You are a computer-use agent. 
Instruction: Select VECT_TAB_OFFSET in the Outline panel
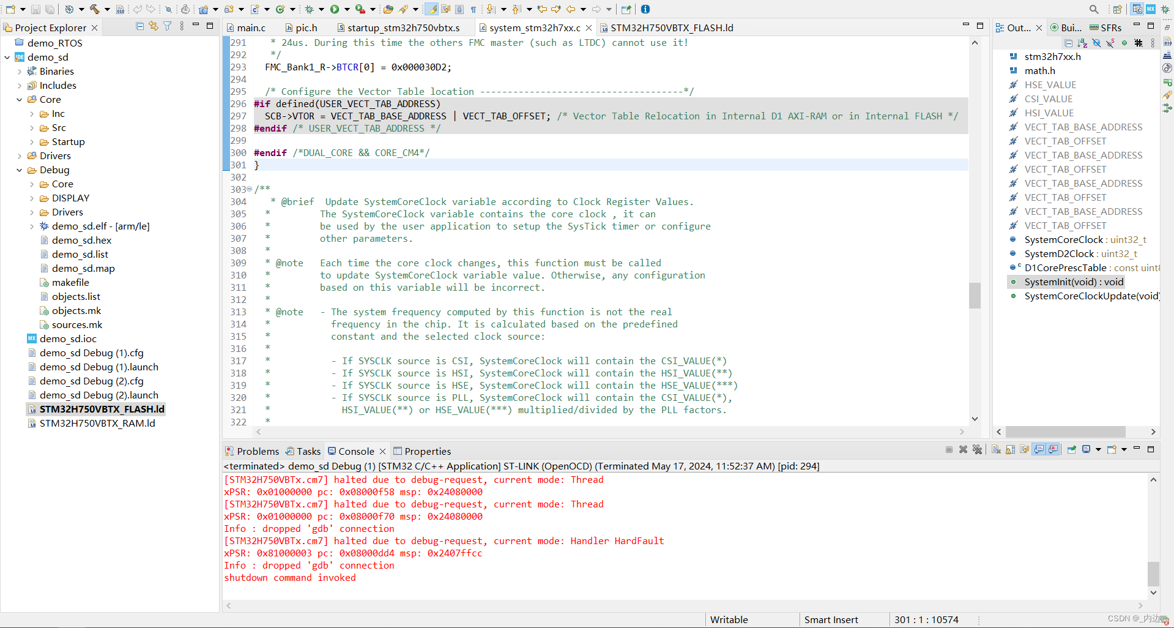click(1066, 141)
